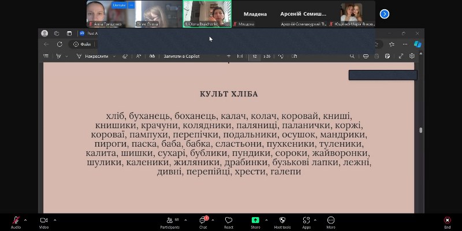Screen dimensions: 462x231
Task: Click the word жайворонки in the text
Action: pyautogui.click(x=340, y=153)
